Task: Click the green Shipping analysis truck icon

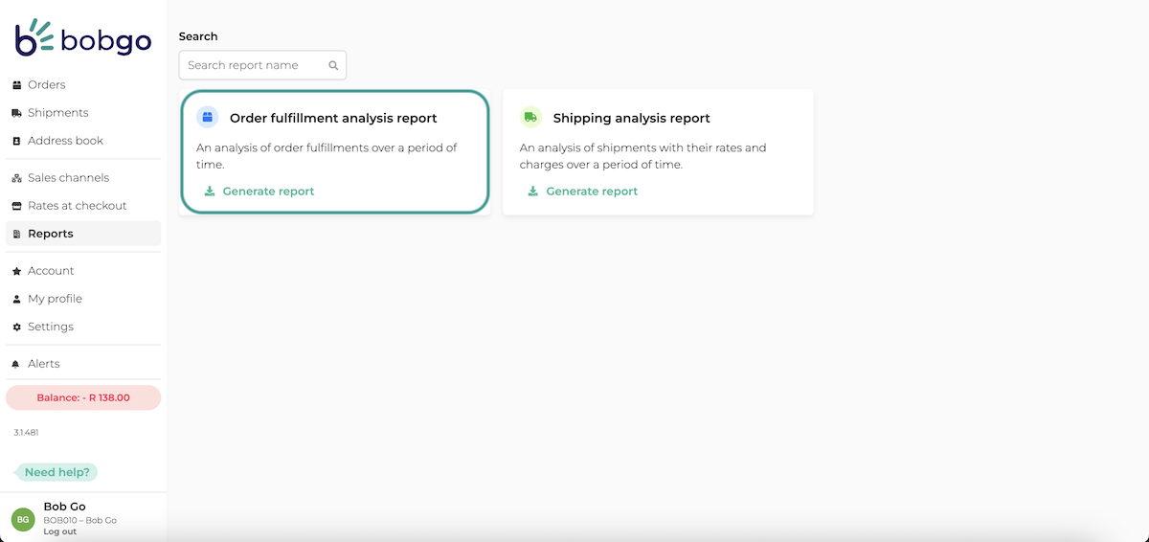Action: 530,118
